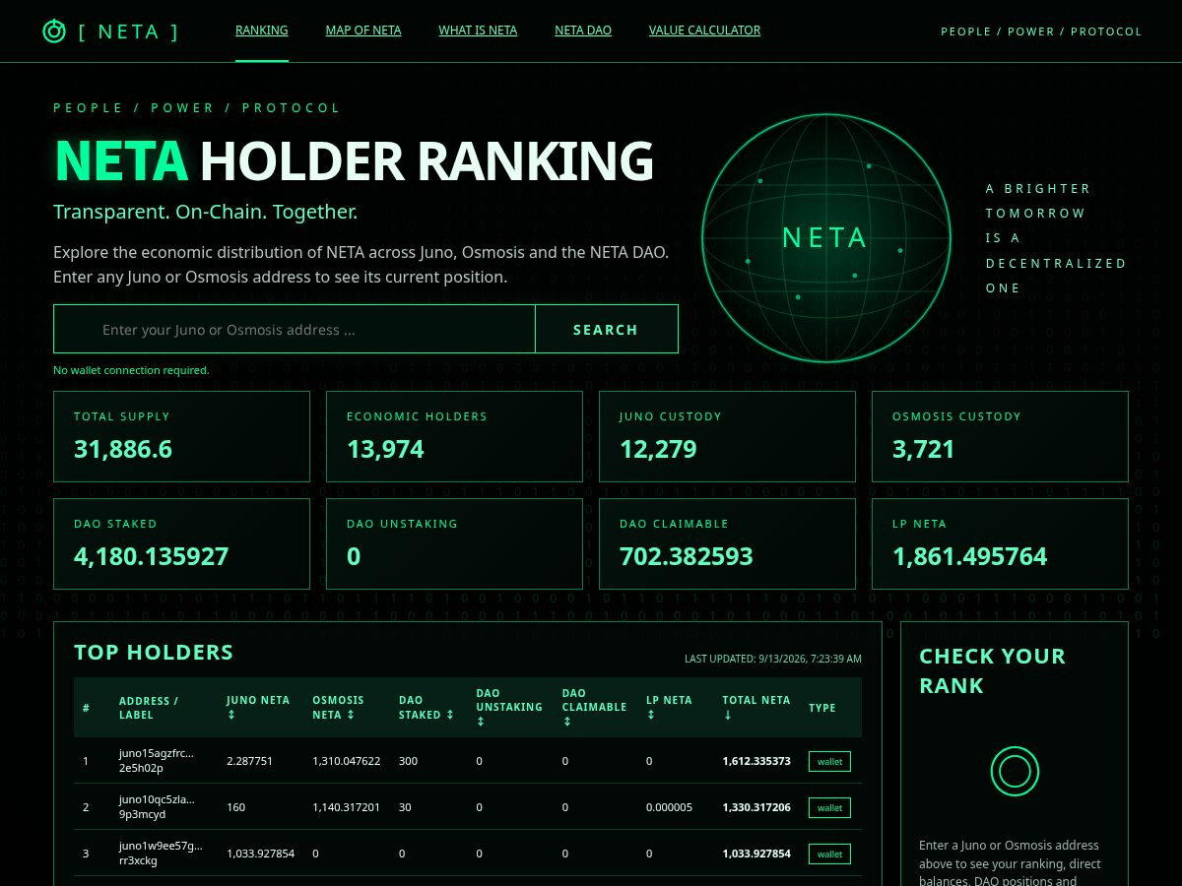Click the Osmosis Custody stat card

pos(1000,436)
